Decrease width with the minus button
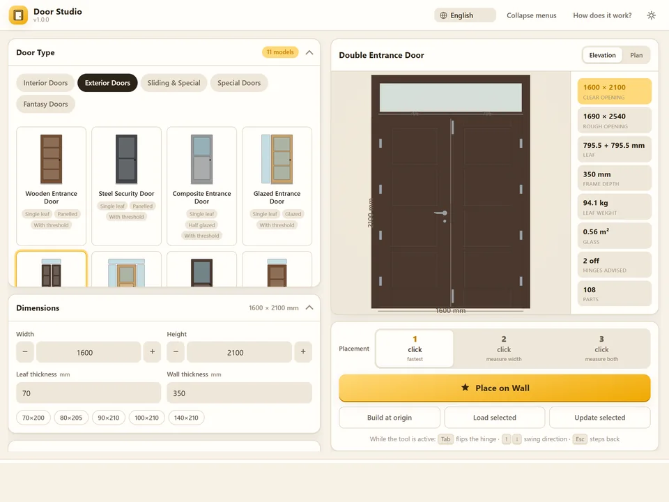Image resolution: width=669 pixels, height=502 pixels. 25,352
